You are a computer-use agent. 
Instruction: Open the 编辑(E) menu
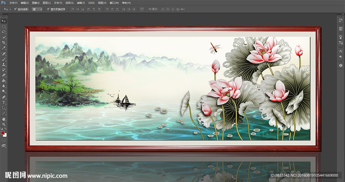pyautogui.click(x=25, y=3)
